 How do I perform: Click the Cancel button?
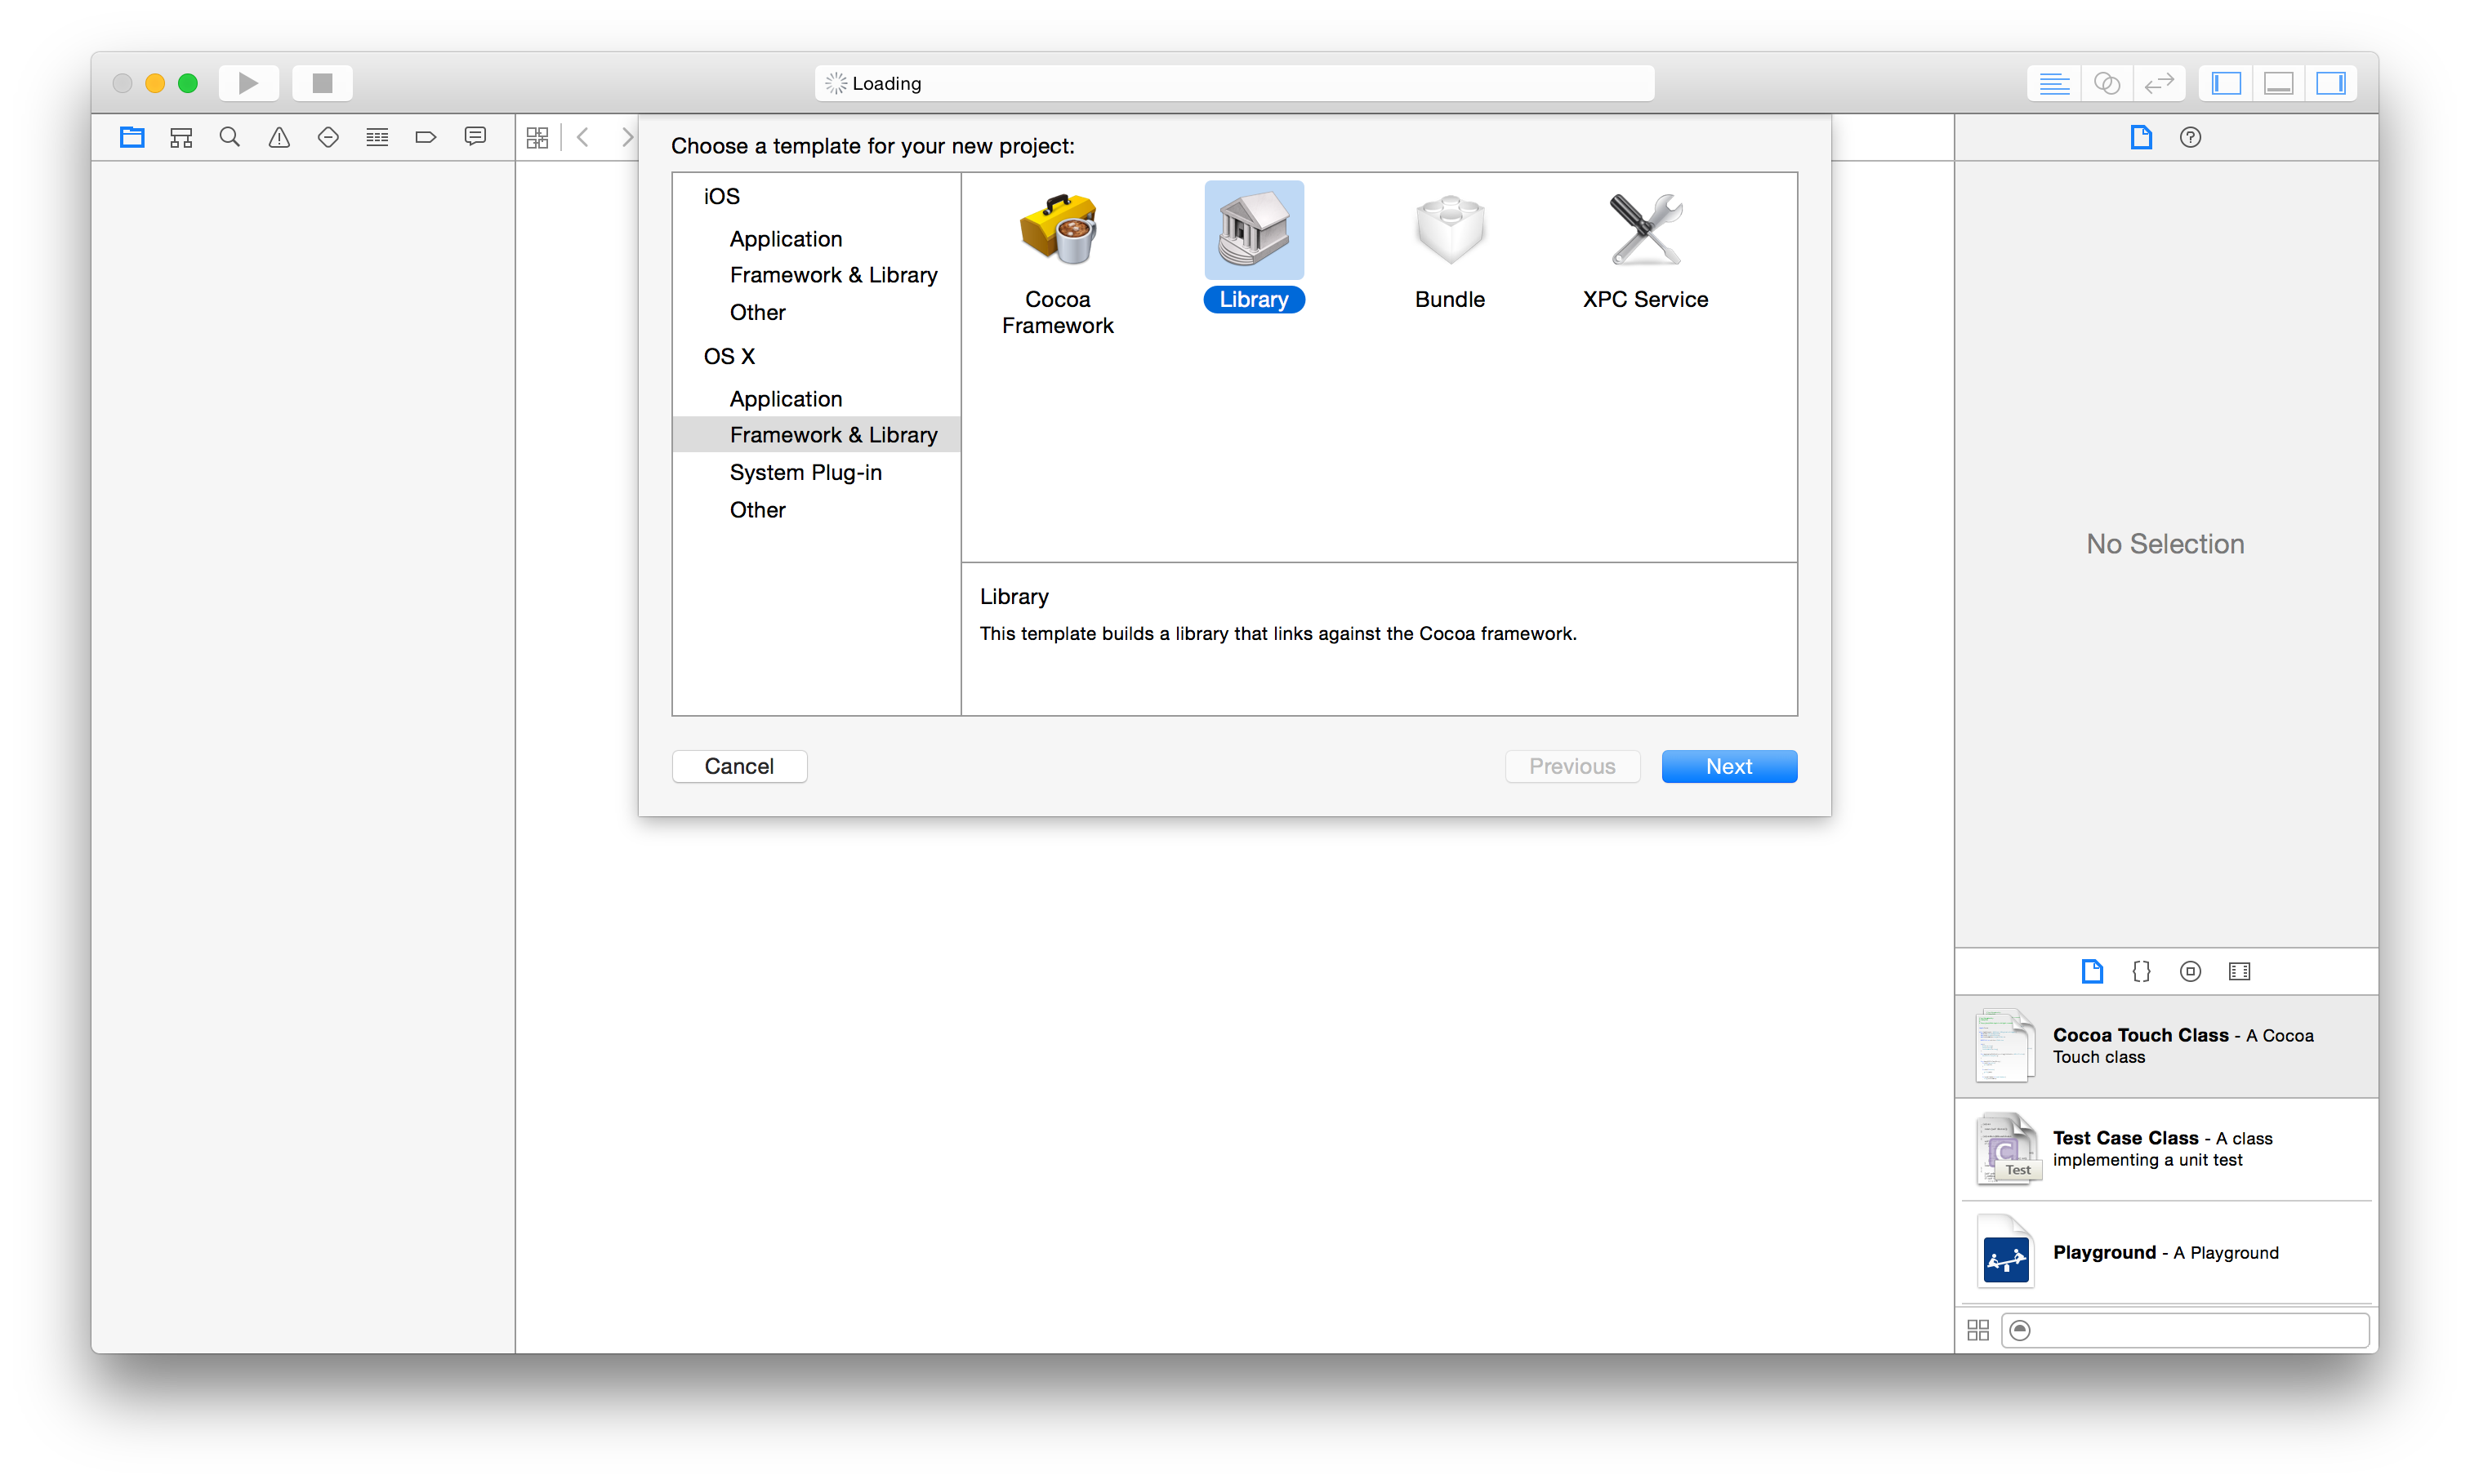738,765
